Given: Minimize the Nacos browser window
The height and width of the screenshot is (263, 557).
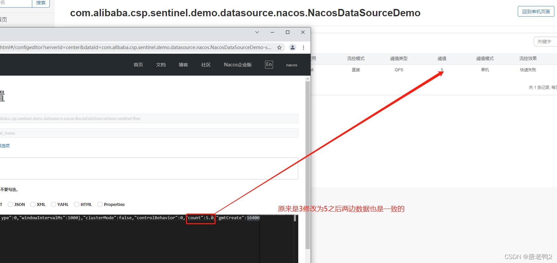Looking at the screenshot, I should point(272,32).
